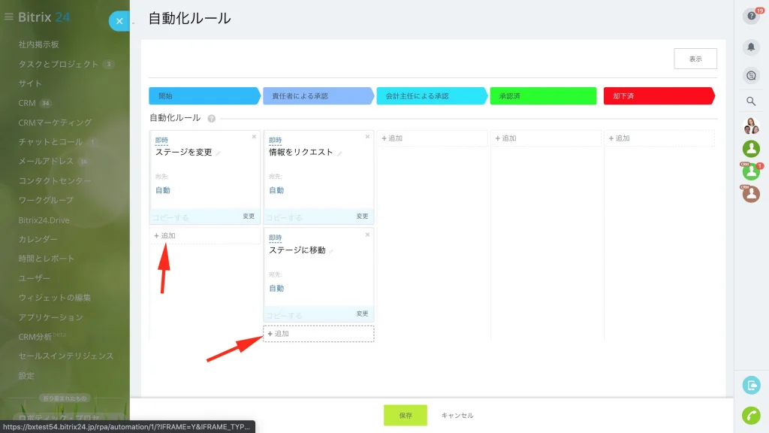Image resolution: width=769 pixels, height=433 pixels.
Task: Click the search magnifier icon
Action: (x=751, y=101)
